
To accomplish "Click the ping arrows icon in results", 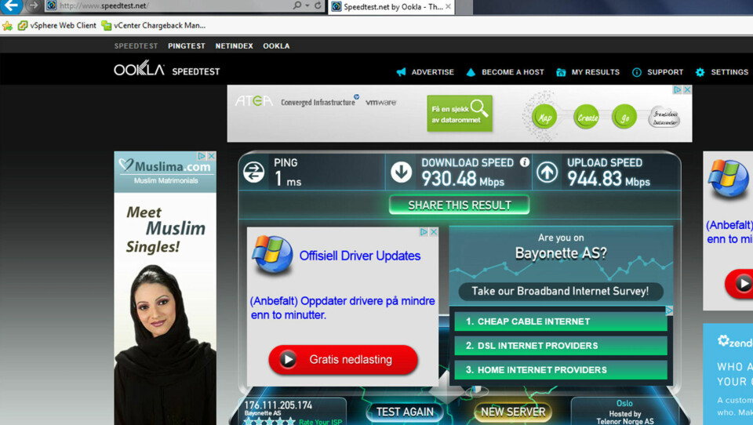I will click(x=253, y=173).
